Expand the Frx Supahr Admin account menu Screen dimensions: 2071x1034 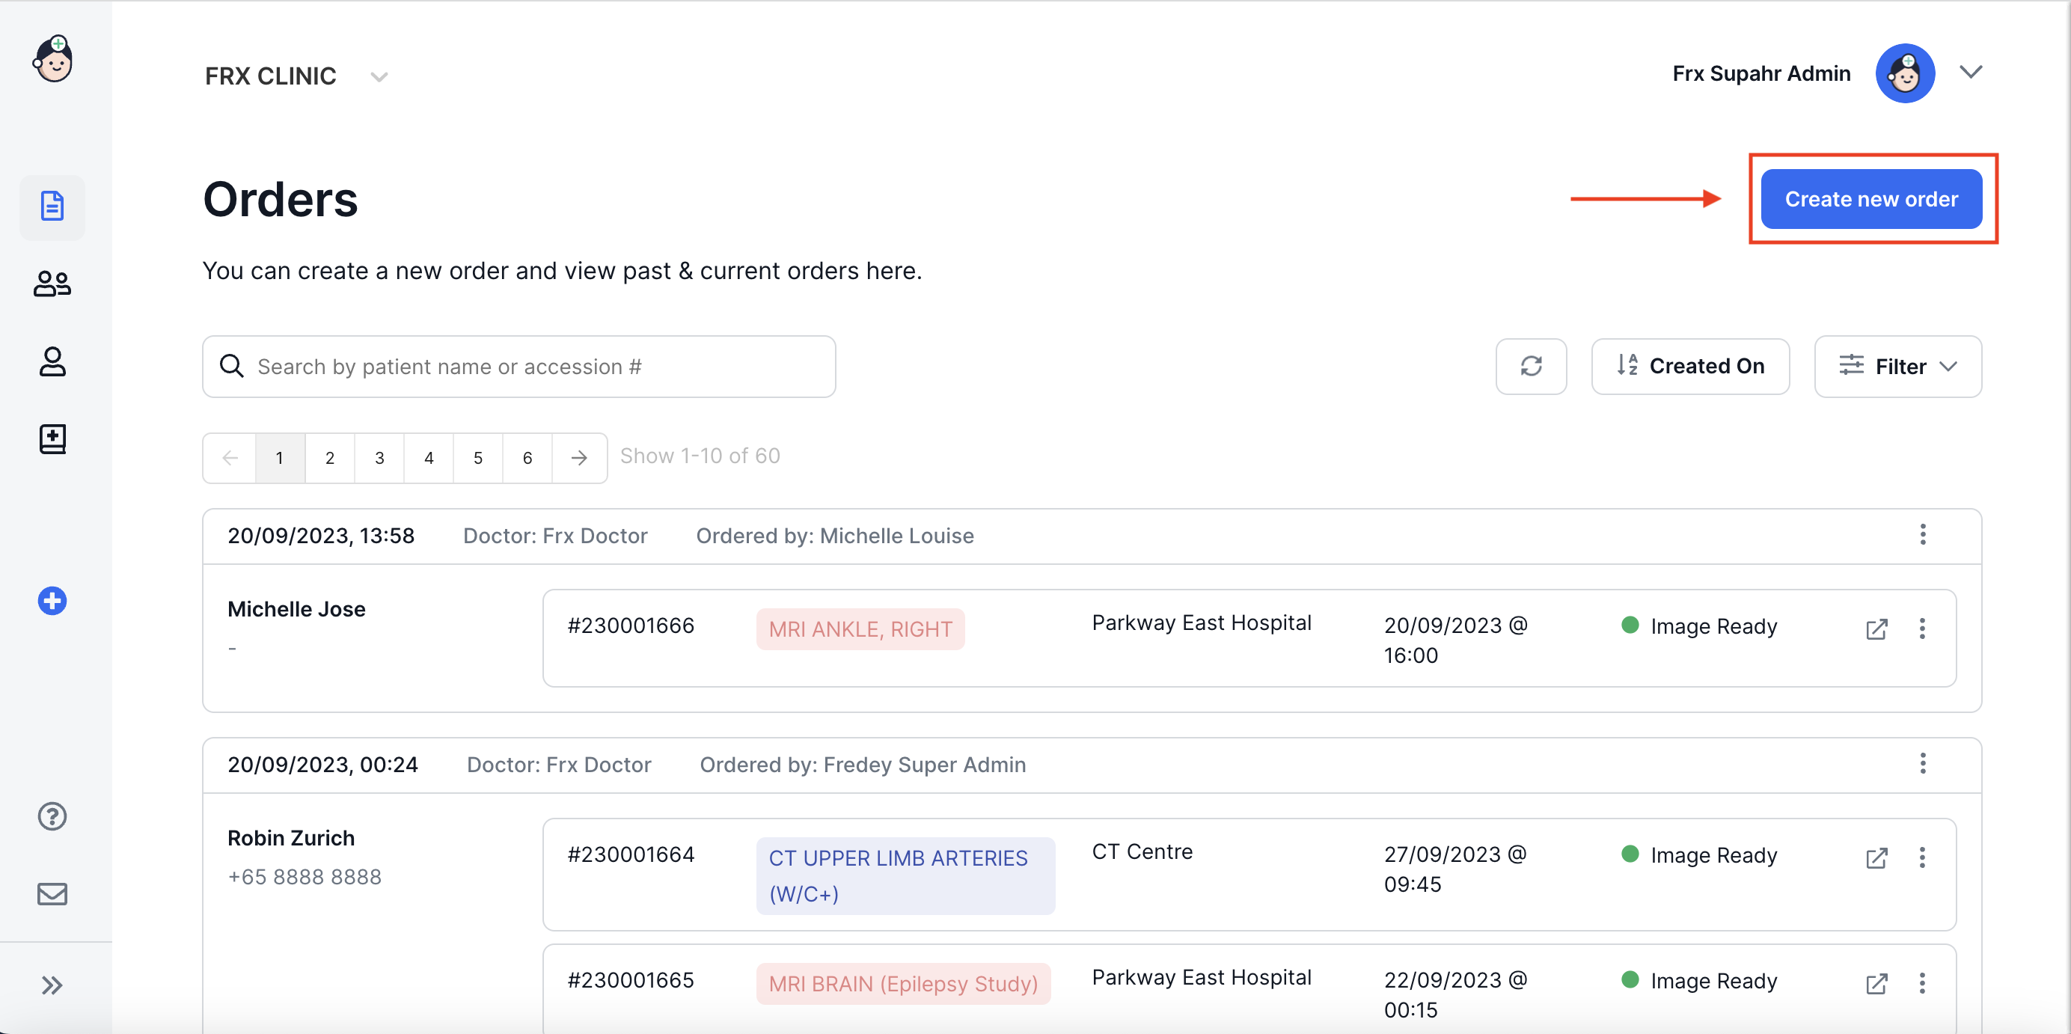pyautogui.click(x=1971, y=73)
